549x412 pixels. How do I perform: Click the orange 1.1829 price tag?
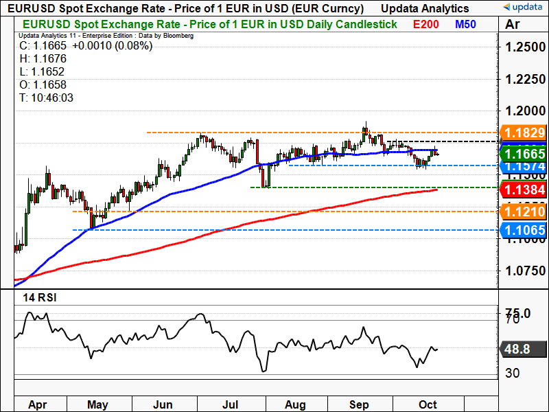(x=523, y=133)
